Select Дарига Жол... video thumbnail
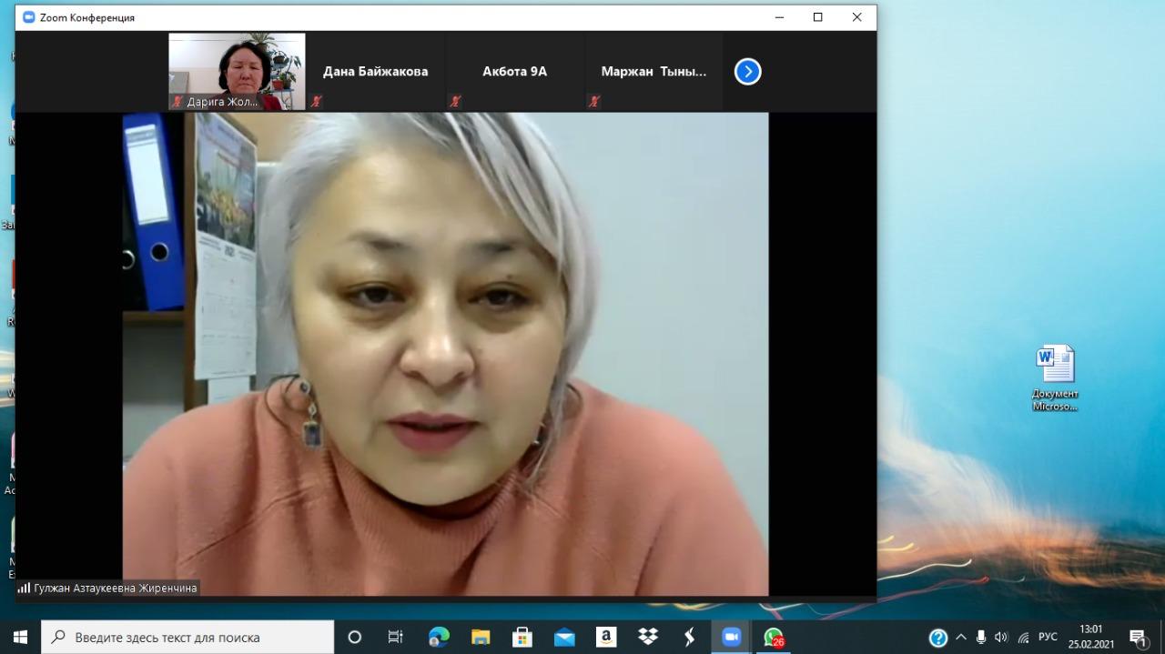 click(237, 71)
